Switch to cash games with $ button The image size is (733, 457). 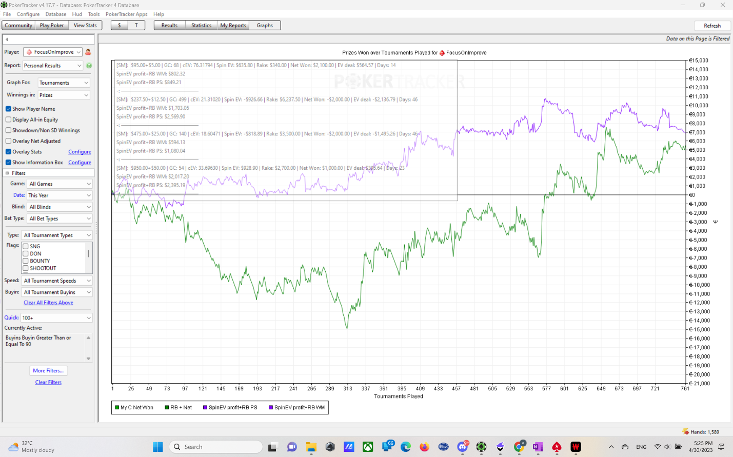point(120,25)
